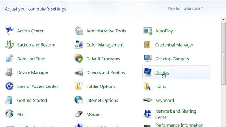Open the Mouse link
Screen dimensions: 226x127
[x=93, y=114]
